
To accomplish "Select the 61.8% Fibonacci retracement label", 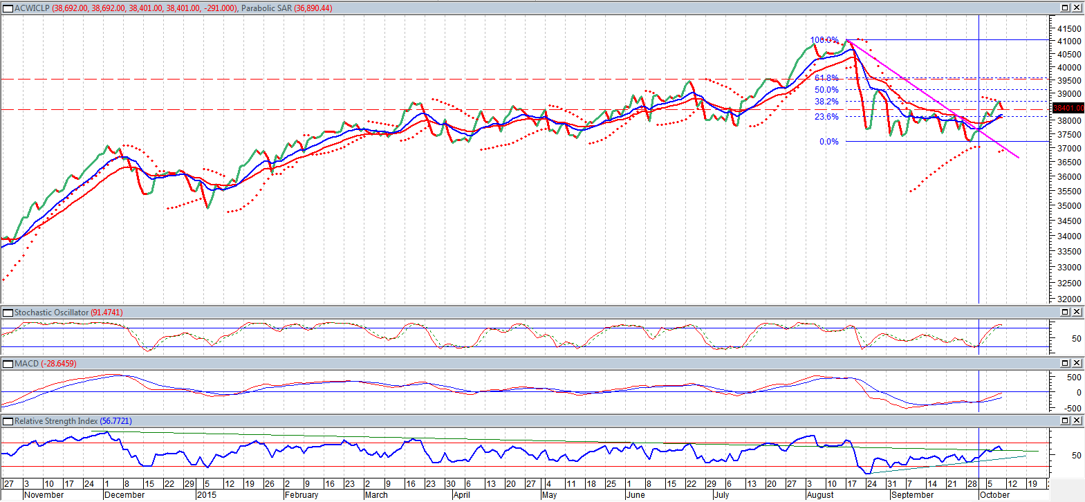I will coord(826,78).
